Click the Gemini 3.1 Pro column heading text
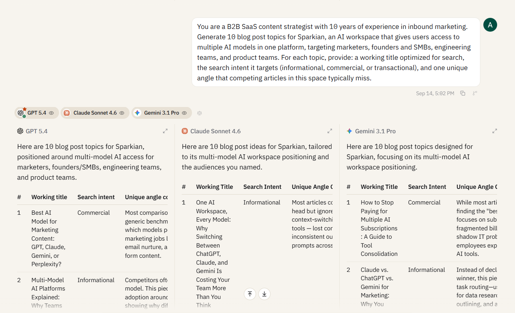 pos(375,131)
